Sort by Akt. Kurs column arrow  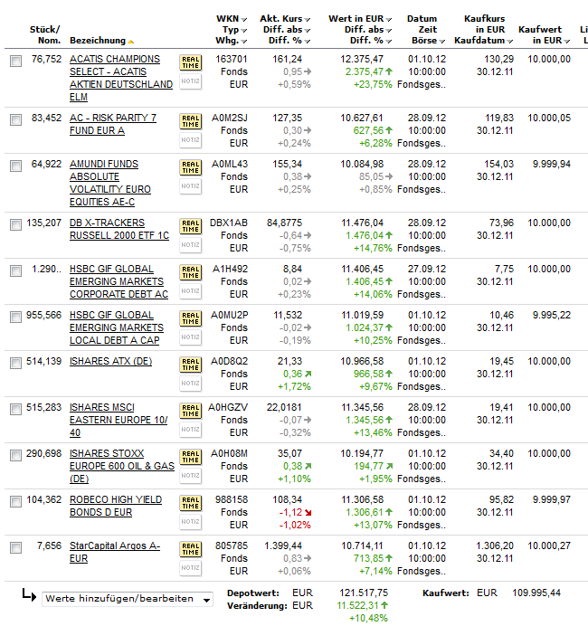pos(307,20)
